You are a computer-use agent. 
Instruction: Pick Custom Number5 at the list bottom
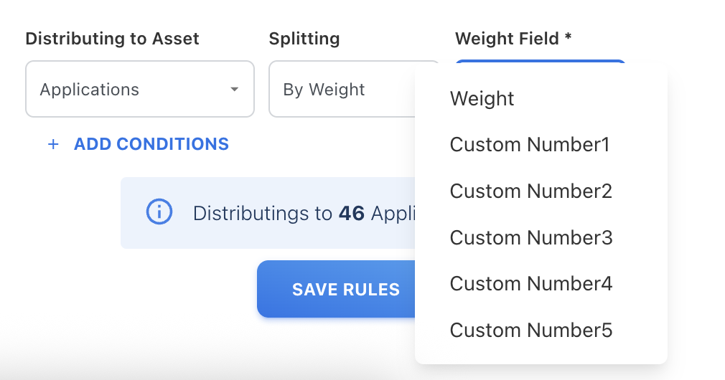530,331
